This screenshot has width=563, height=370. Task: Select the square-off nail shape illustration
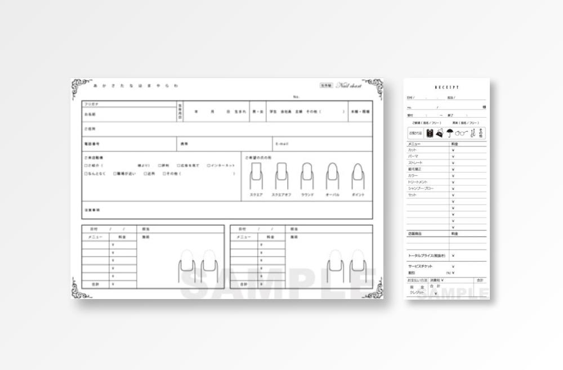pos(281,176)
